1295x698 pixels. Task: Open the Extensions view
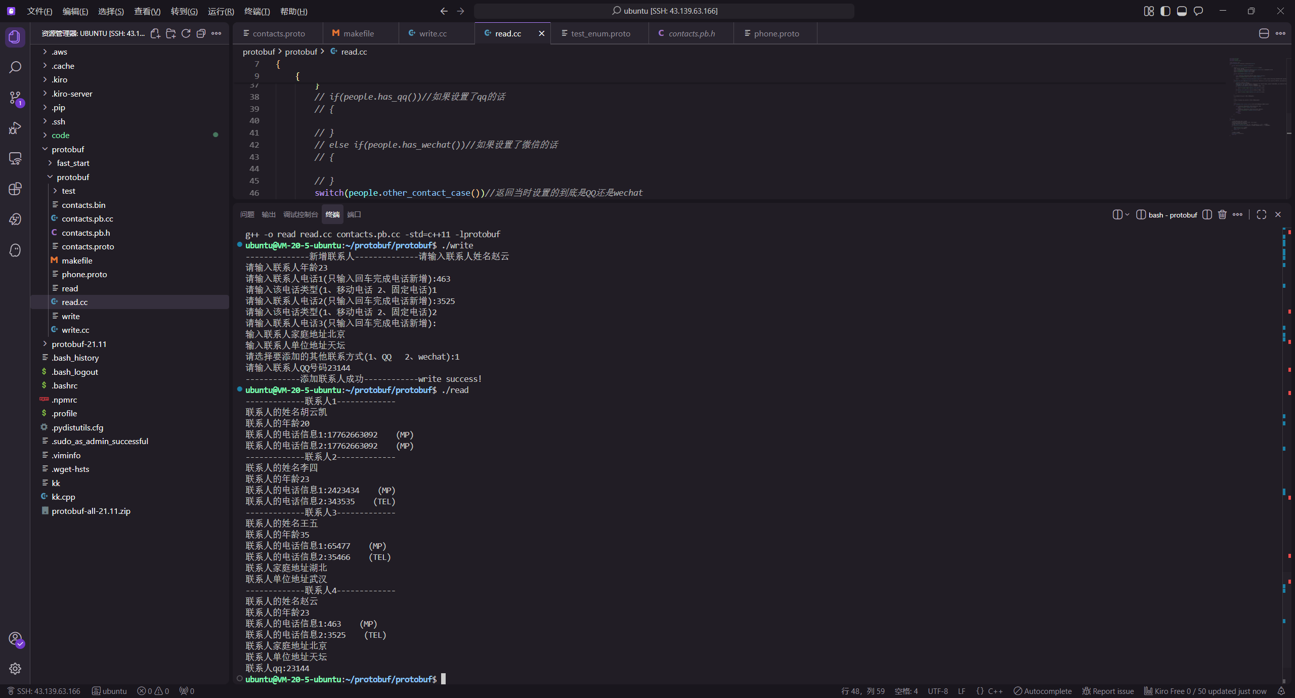tap(15, 189)
